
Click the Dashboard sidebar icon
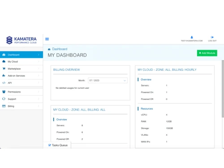click(x=4, y=55)
